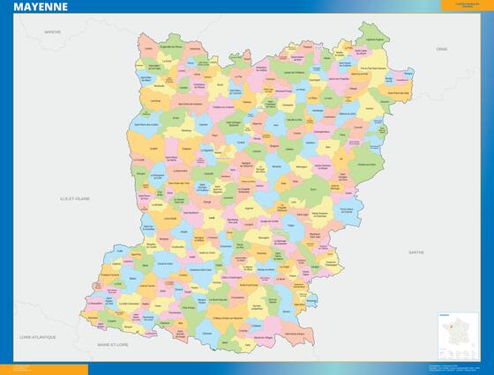
Task: Click the Saint-Denis-de-Gastines commune label
Action: click(x=190, y=104)
